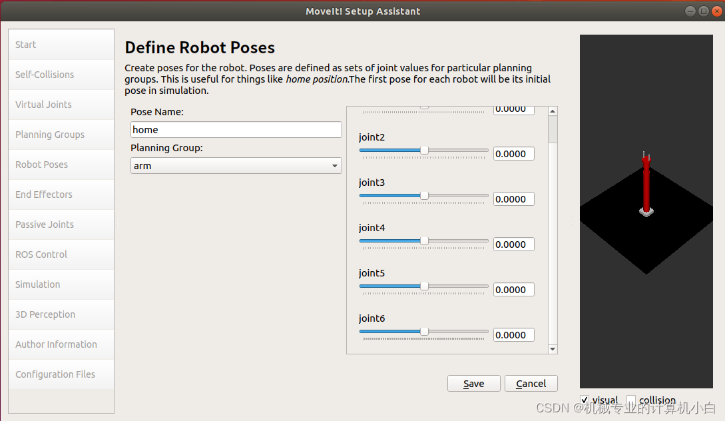Enable the collision display checkbox
Viewport: 725px width, 421px height.
(631, 400)
